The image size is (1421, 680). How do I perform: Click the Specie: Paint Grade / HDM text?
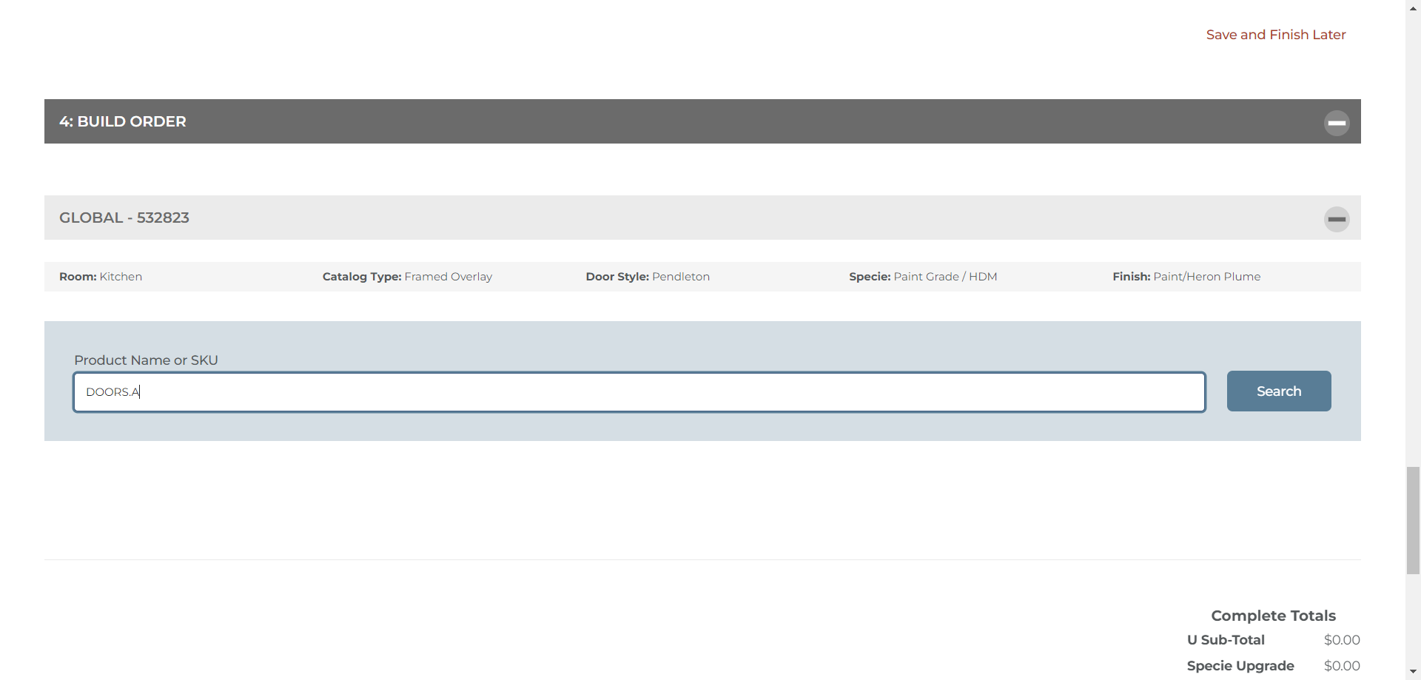pos(923,277)
